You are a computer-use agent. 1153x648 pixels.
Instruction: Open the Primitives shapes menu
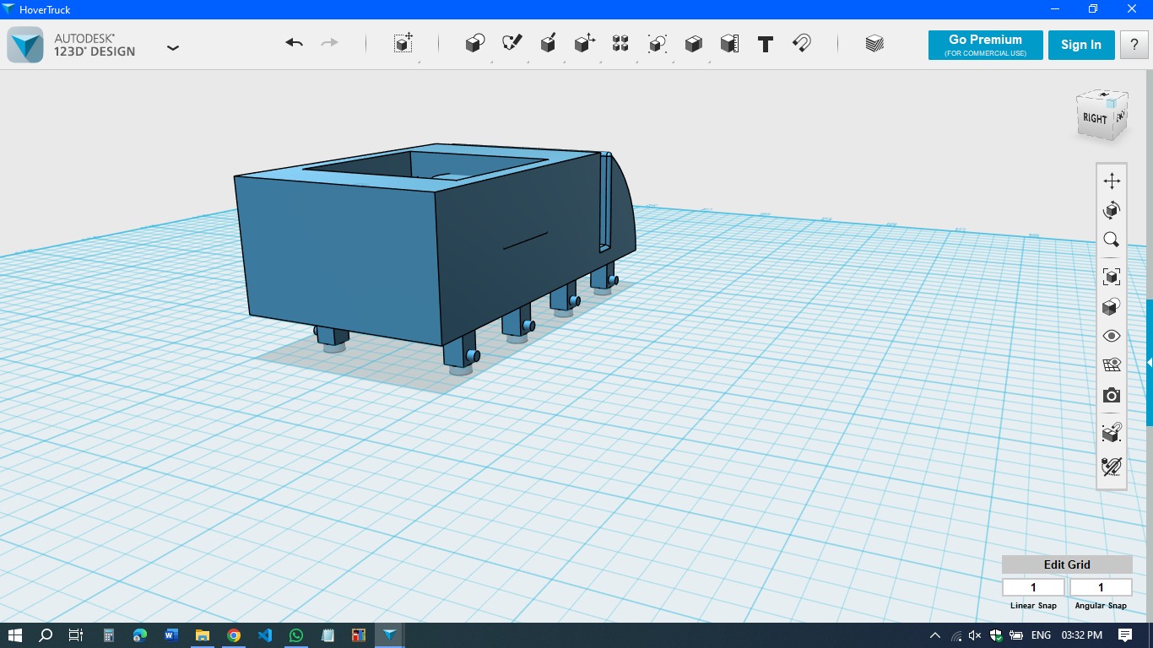tap(475, 43)
